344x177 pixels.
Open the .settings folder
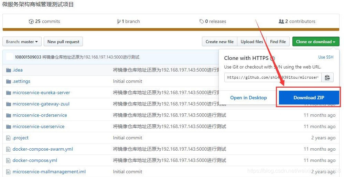click(21, 81)
